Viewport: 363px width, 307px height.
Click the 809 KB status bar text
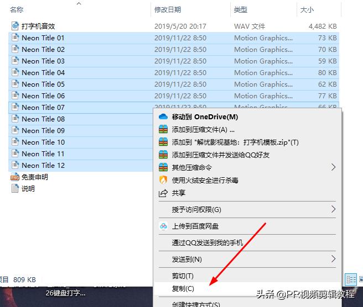pos(24,280)
